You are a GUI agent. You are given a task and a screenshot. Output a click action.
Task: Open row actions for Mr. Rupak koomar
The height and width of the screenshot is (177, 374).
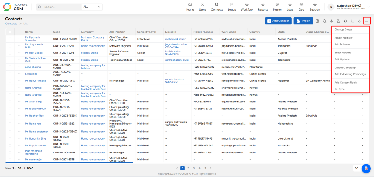(x=19, y=145)
